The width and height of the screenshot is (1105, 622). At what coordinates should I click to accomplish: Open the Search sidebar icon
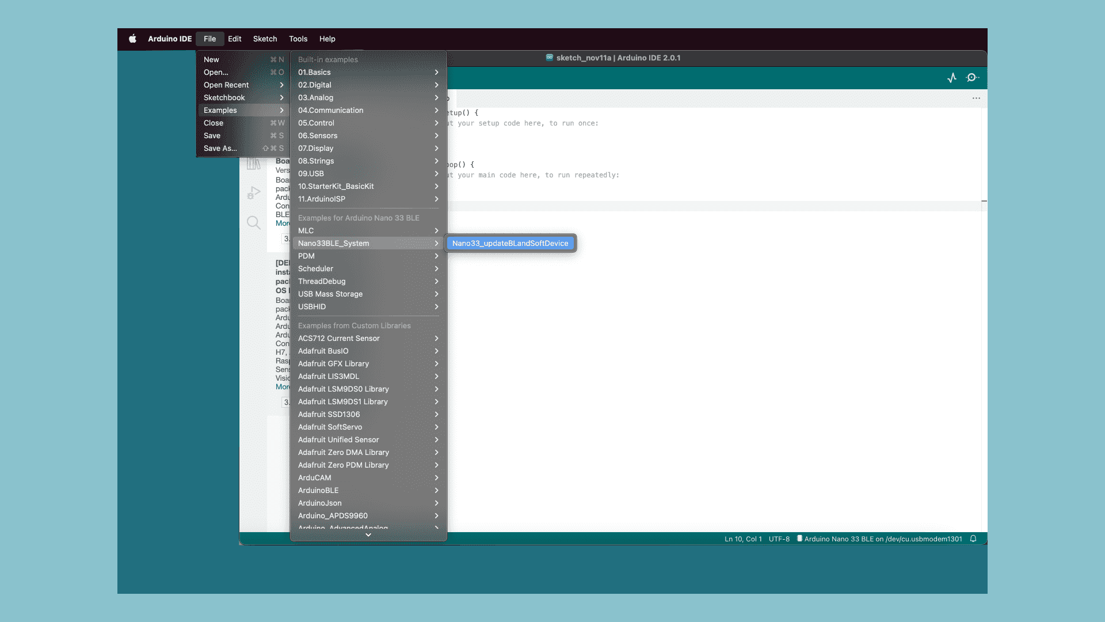[253, 222]
